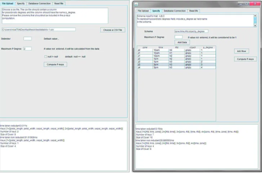Click the zone column header

145,47
